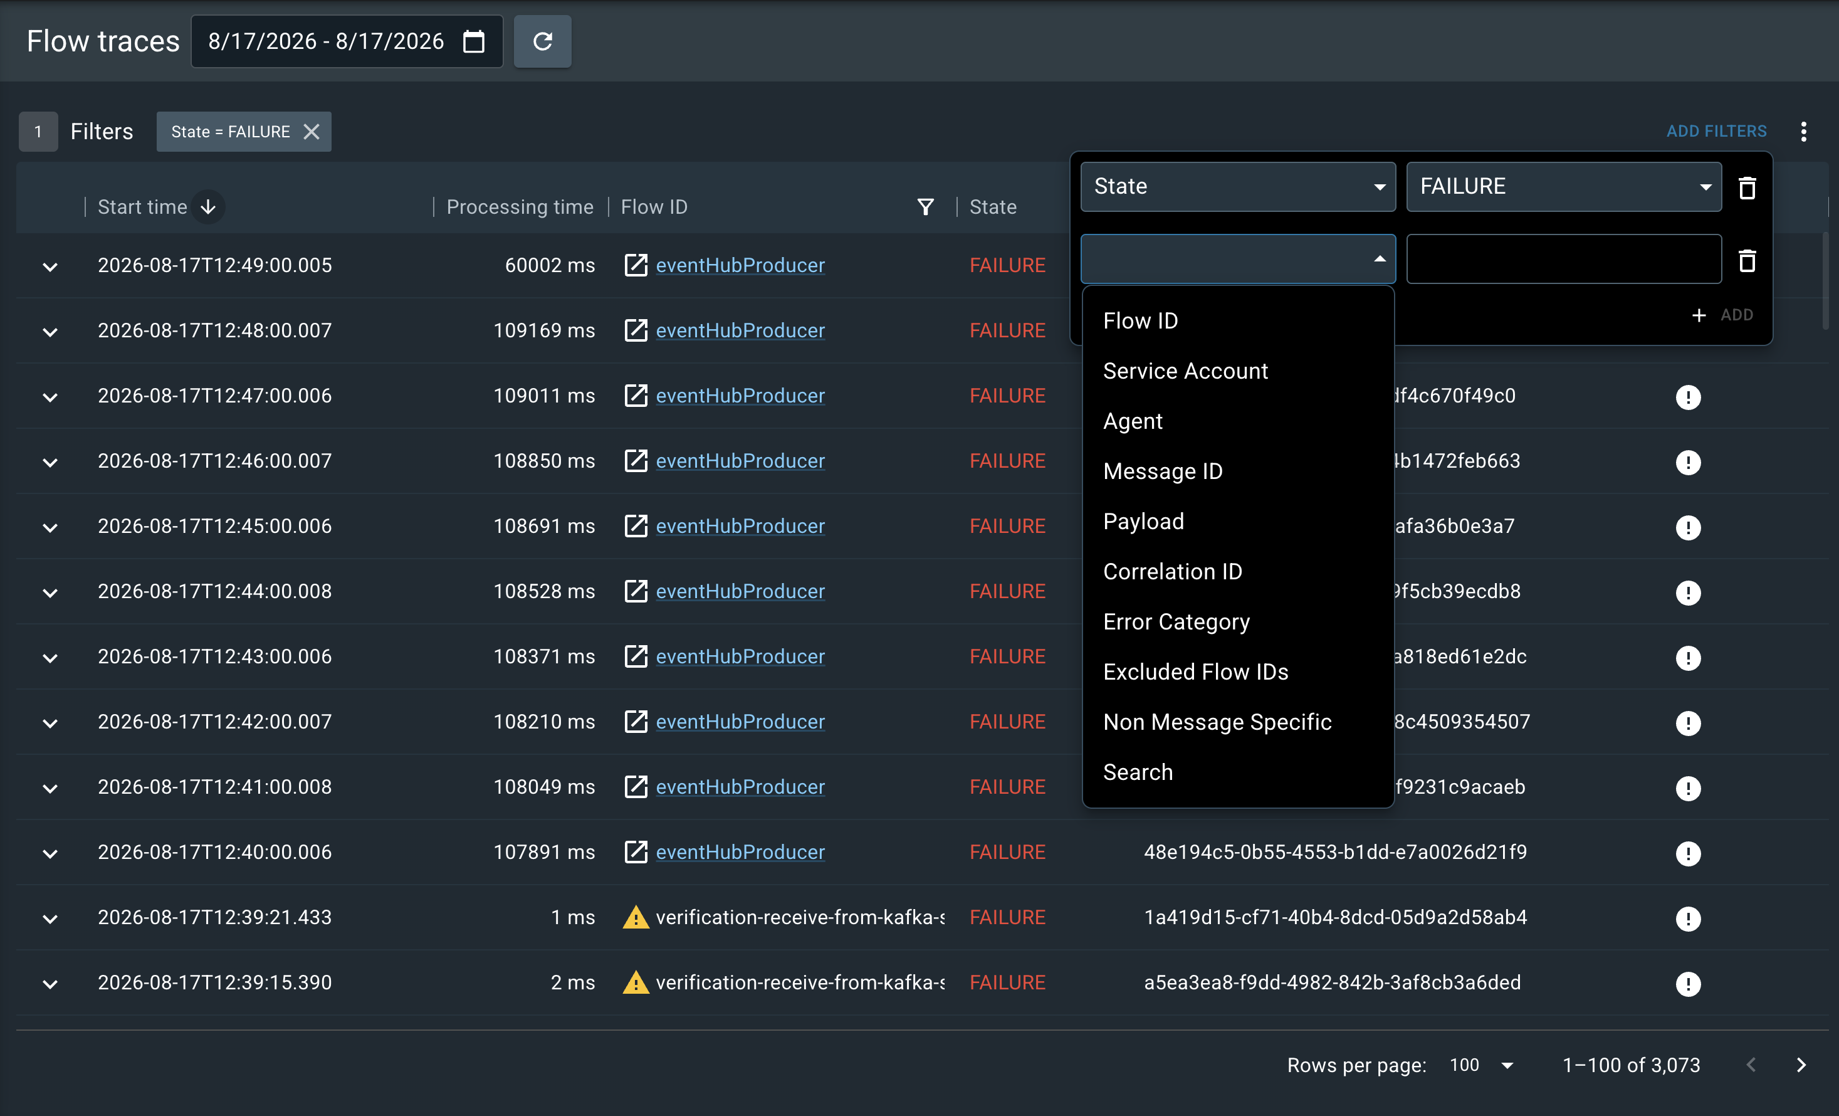Open external link icon for 12:48:00.007 row
The height and width of the screenshot is (1116, 1839).
636,330
